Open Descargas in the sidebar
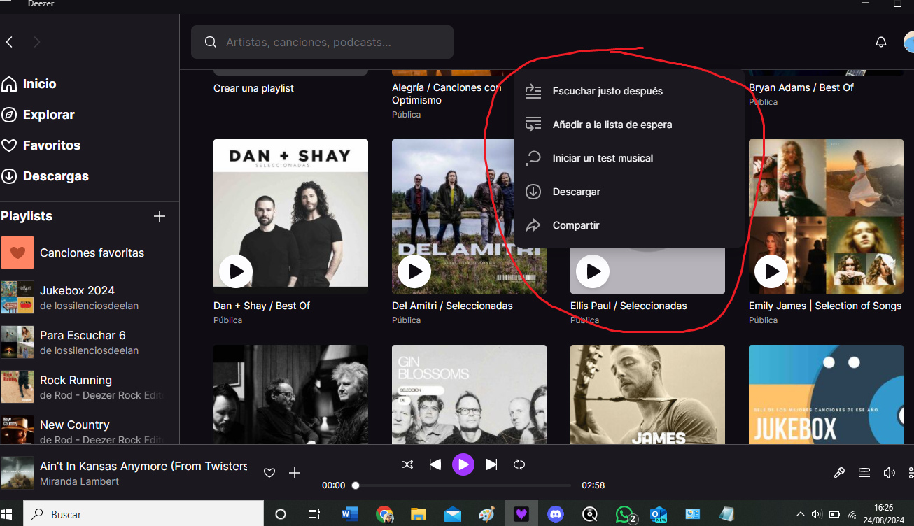The width and height of the screenshot is (914, 526). [x=45, y=176]
